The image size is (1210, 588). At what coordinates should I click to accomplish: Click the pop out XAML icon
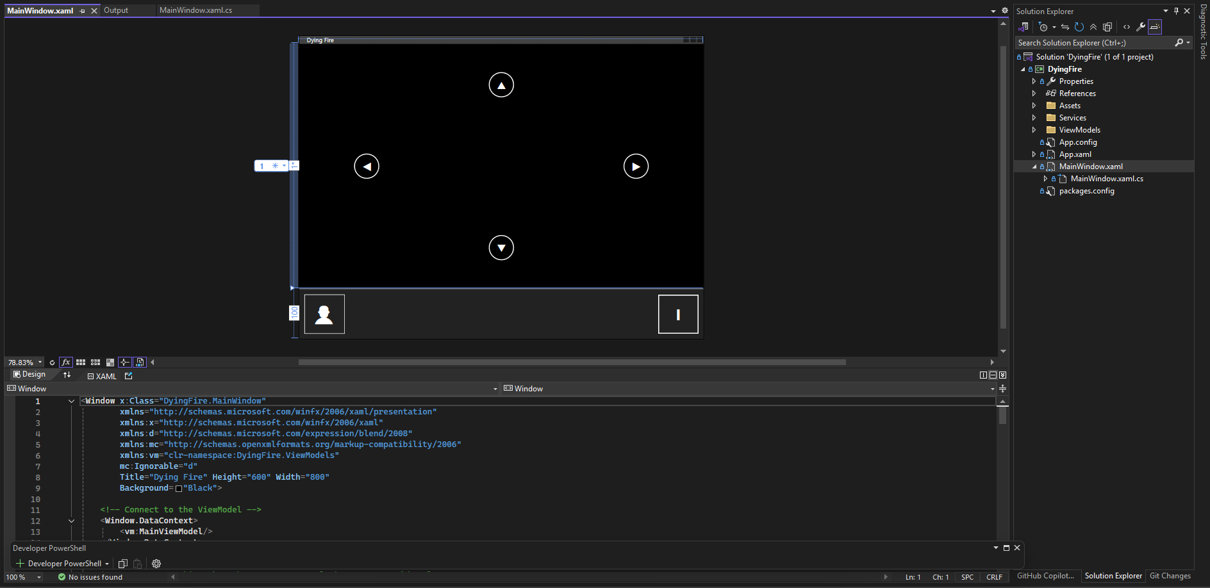(129, 376)
